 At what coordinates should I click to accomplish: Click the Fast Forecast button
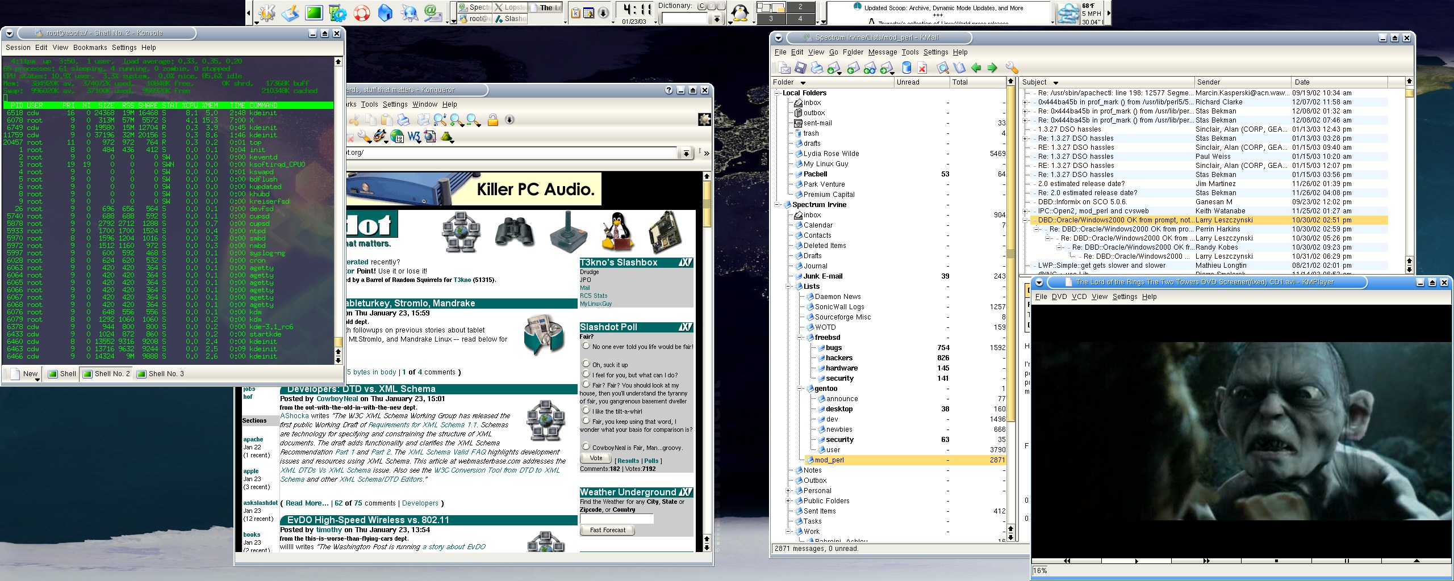coord(607,530)
